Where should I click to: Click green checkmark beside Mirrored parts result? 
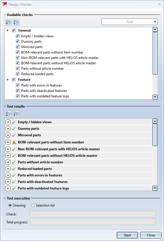coord(14,135)
